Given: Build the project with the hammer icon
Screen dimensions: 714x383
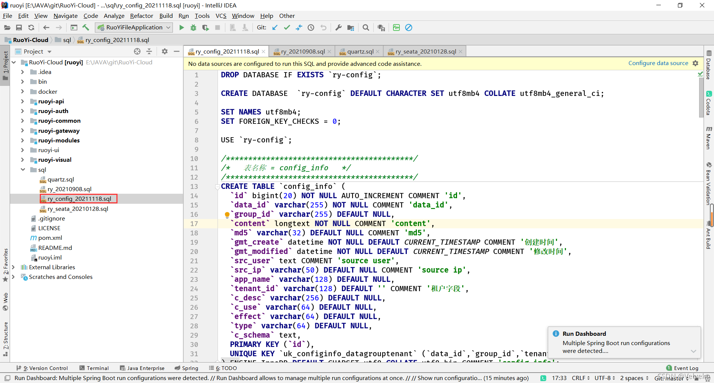Looking at the screenshot, I should point(86,28).
